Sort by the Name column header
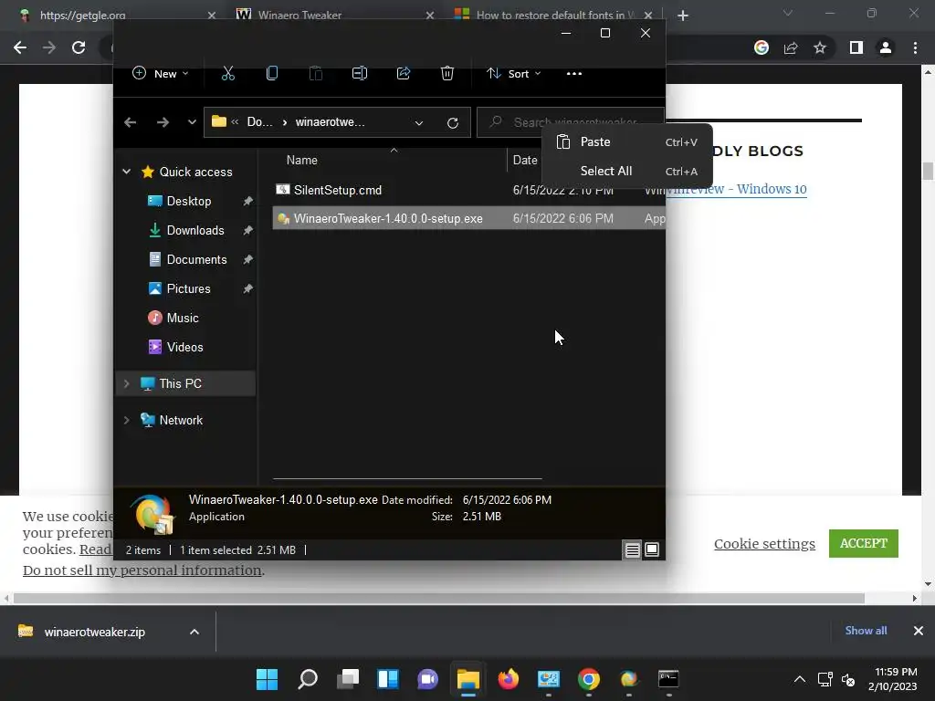Image resolution: width=935 pixels, height=701 pixels. click(301, 160)
